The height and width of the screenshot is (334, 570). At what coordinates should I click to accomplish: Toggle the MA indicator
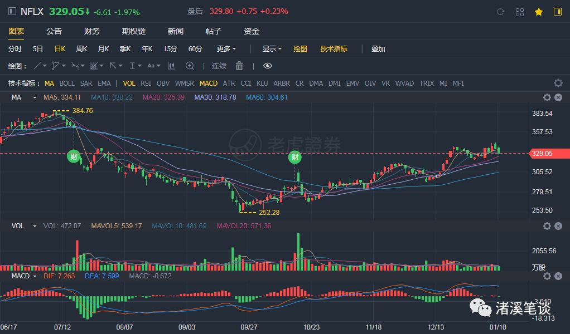49,83
